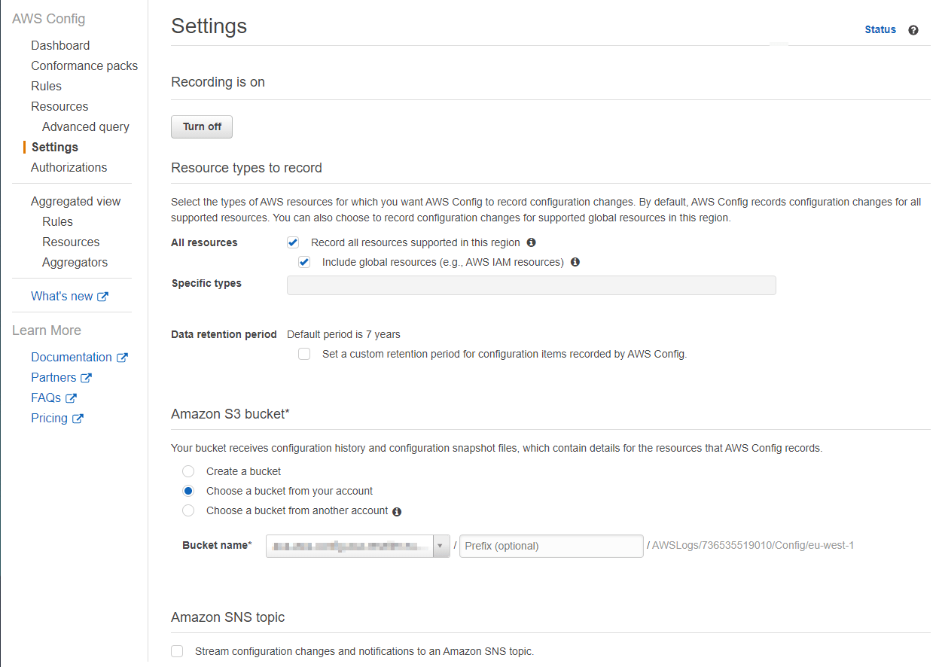Open the FAQs link
Screen dimensions: 939x667
point(46,398)
